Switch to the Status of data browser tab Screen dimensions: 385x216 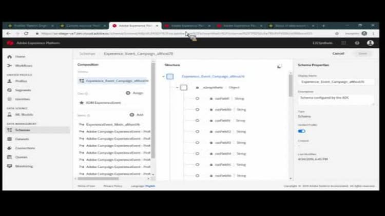point(292,26)
